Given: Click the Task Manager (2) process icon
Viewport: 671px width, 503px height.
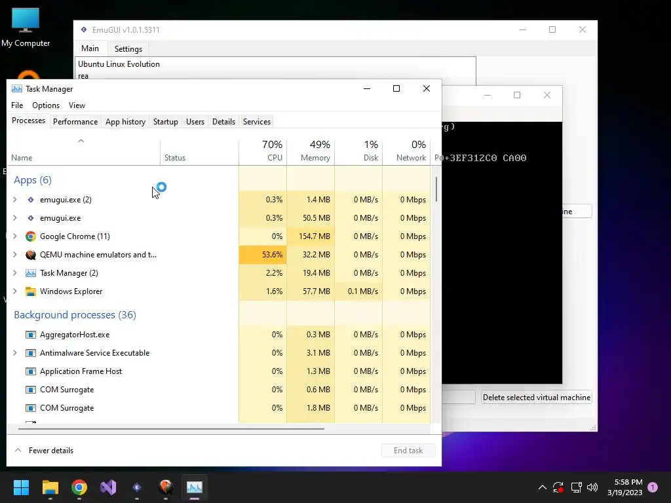Looking at the screenshot, I should [30, 273].
